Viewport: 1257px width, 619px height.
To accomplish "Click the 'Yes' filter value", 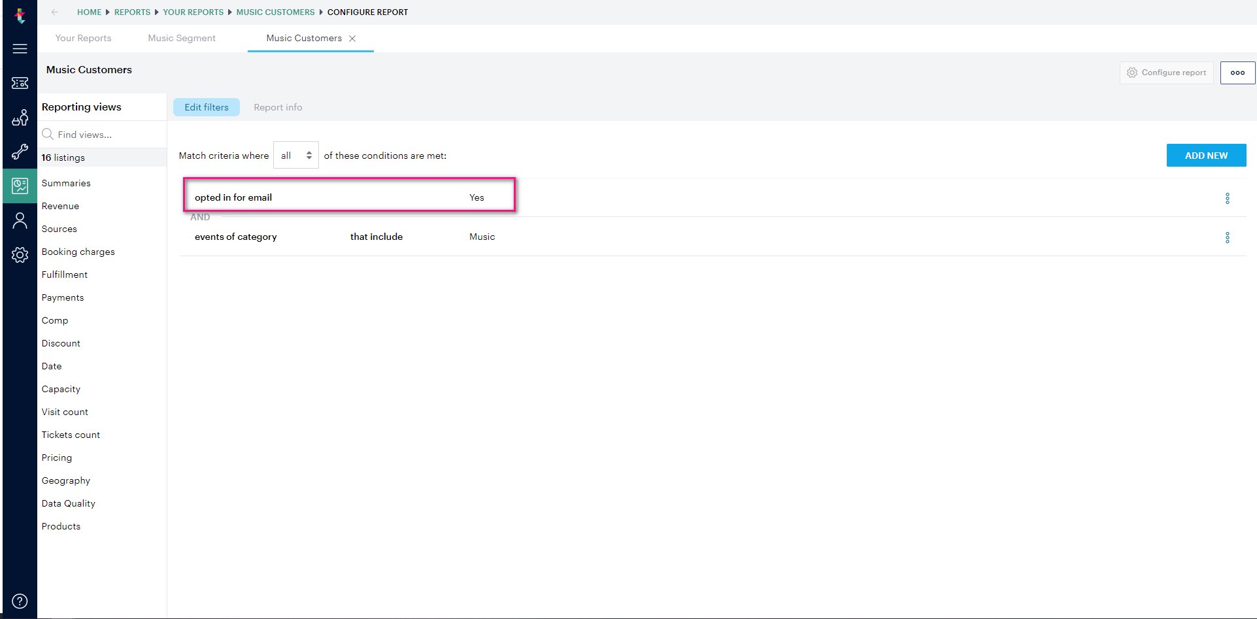I will [477, 197].
